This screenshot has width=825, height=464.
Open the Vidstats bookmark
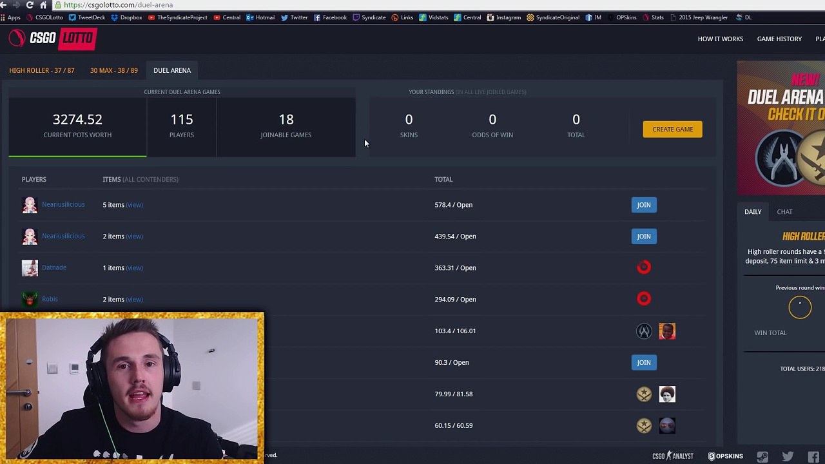(434, 17)
